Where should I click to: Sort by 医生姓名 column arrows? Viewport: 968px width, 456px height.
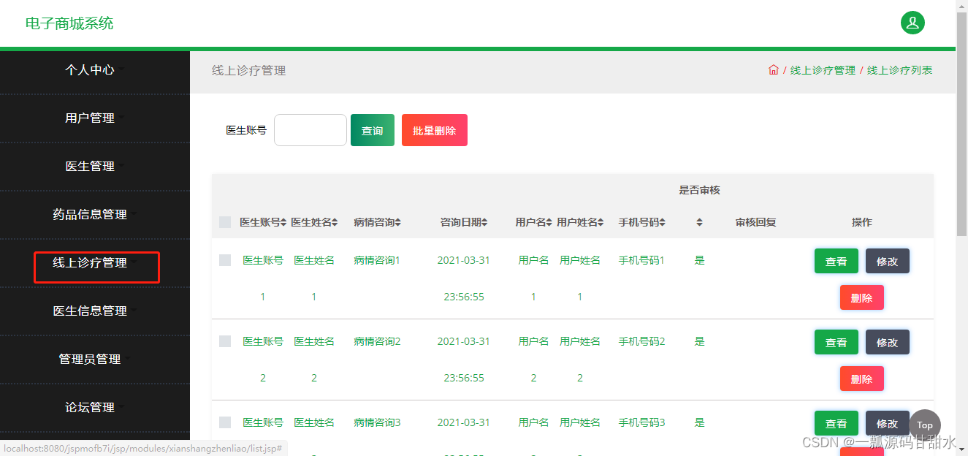tap(335, 222)
